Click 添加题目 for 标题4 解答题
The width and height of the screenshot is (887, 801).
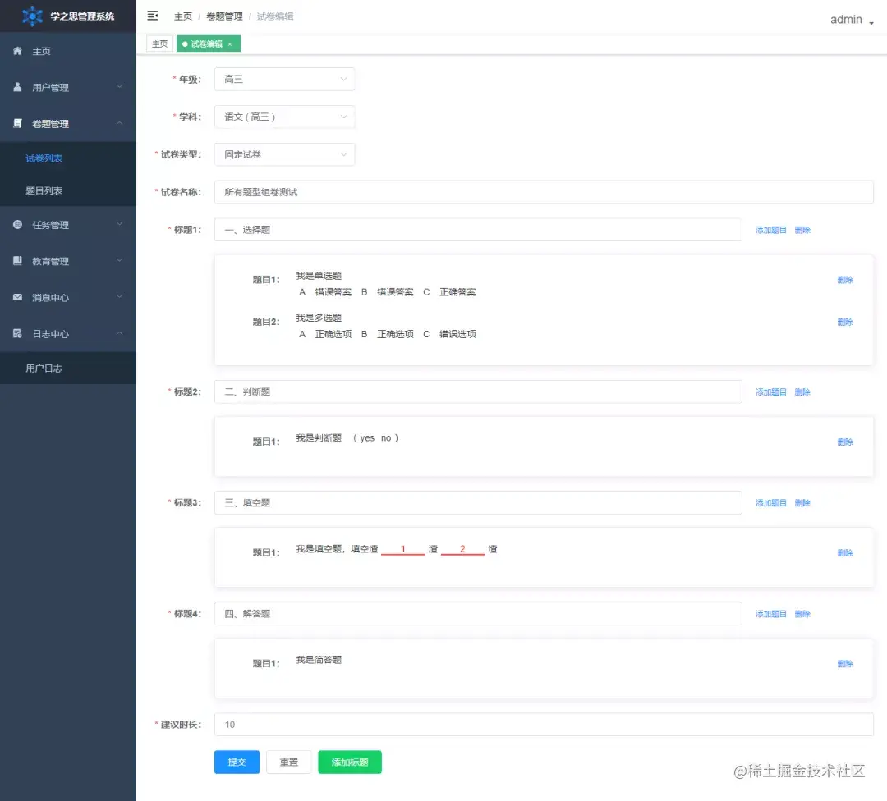770,613
